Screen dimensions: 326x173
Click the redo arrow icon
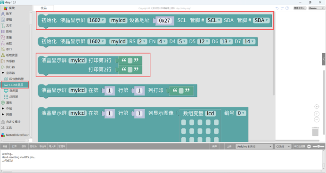(282, 8)
